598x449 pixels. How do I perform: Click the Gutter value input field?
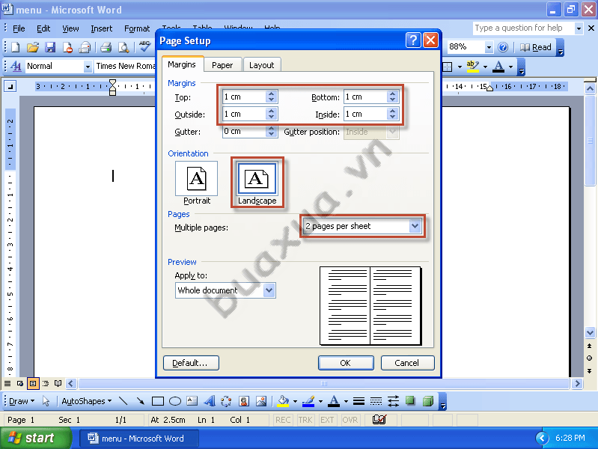(x=244, y=132)
